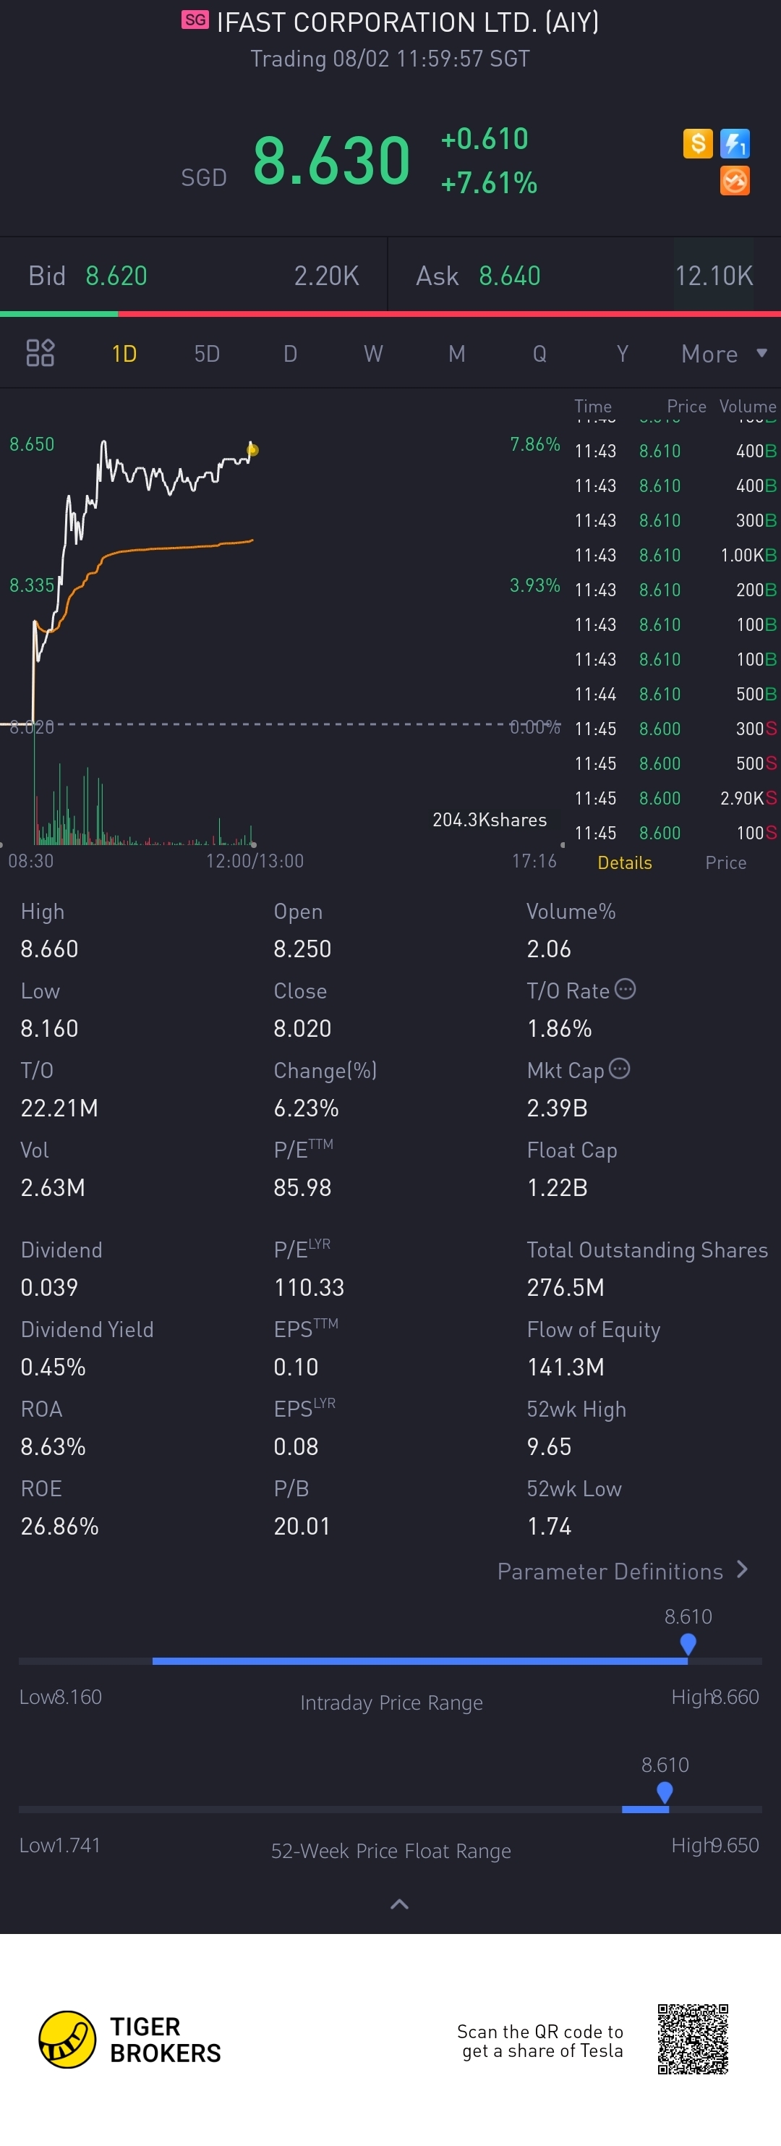781x2146 pixels.
Task: Tap the orange dollar sign badge icon
Action: click(x=698, y=143)
